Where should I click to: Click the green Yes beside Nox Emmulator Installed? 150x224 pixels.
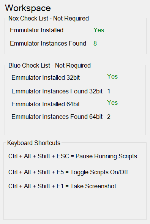pyautogui.click(x=99, y=30)
